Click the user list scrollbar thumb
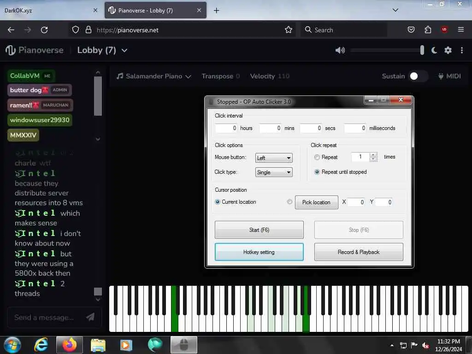 (x=98, y=96)
